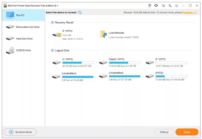202x139 pixels.
Task: Switch to Removable Disk Drive tab
Action: point(23,27)
